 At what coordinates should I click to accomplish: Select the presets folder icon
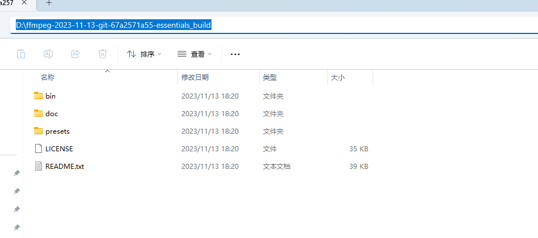point(39,131)
